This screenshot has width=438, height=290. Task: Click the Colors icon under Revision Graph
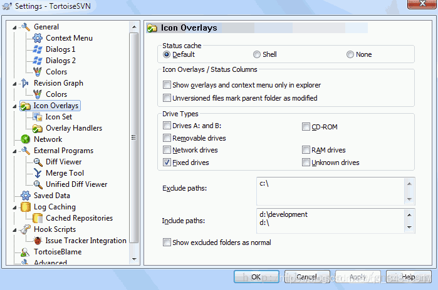[38, 94]
